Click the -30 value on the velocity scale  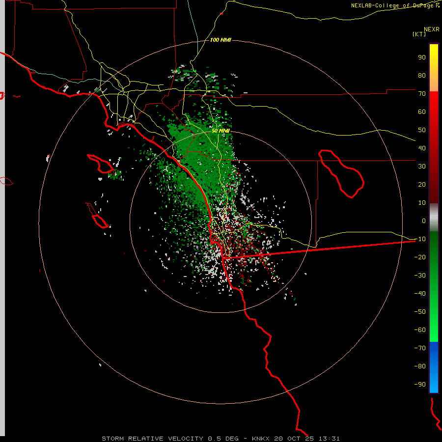(420, 276)
